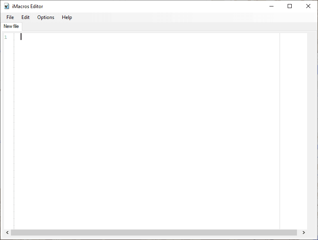The height and width of the screenshot is (240, 318).
Task: Open the Edit menu
Action: 25,17
